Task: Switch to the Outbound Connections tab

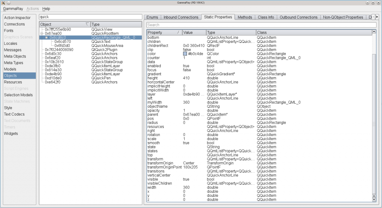Action: coord(298,17)
